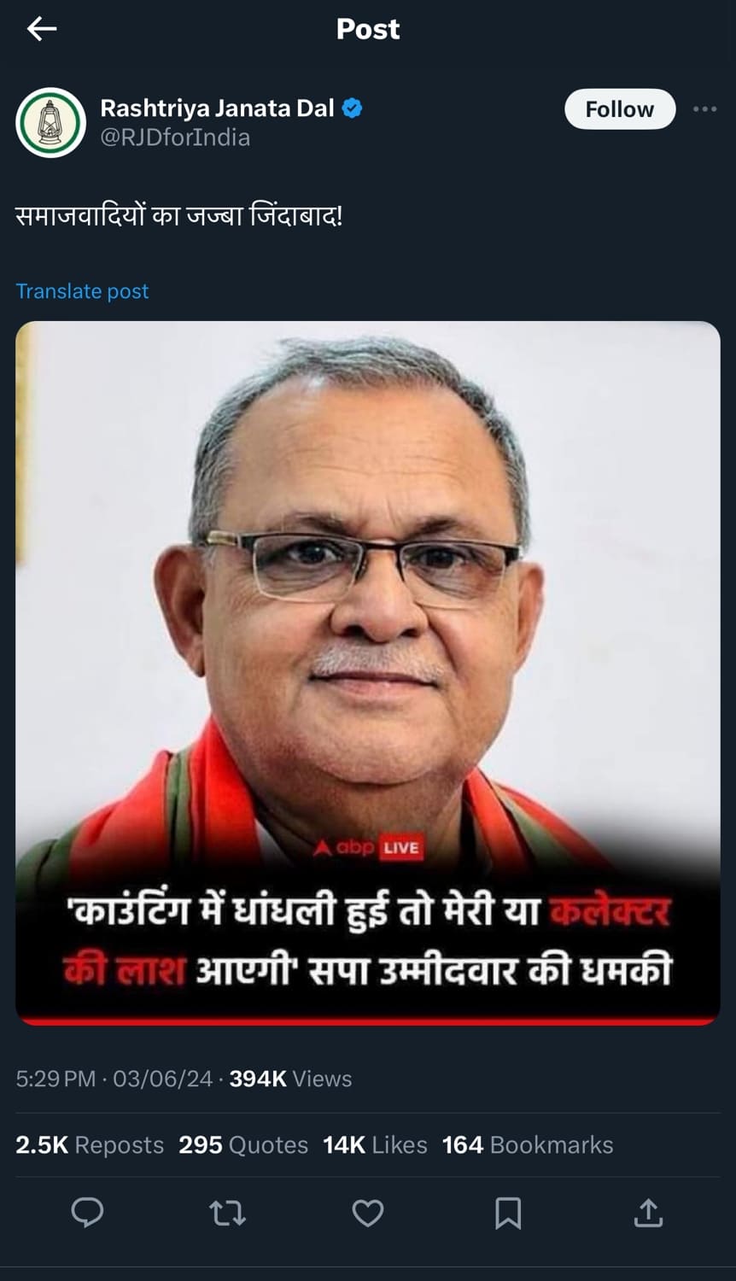Open the attached abp LIVE news image
The width and height of the screenshot is (736, 1281).
point(368,673)
